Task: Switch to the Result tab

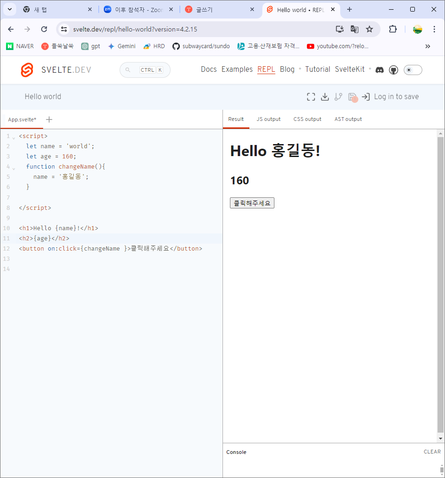Action: tap(236, 119)
